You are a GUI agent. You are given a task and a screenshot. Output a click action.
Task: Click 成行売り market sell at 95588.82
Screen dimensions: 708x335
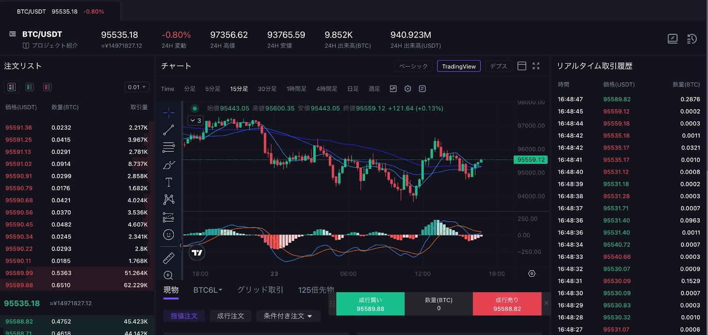pos(507,304)
